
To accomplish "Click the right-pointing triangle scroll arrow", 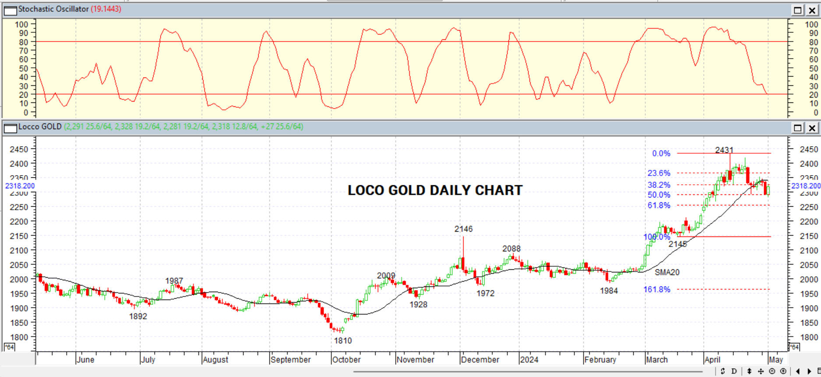I will tap(809, 371).
